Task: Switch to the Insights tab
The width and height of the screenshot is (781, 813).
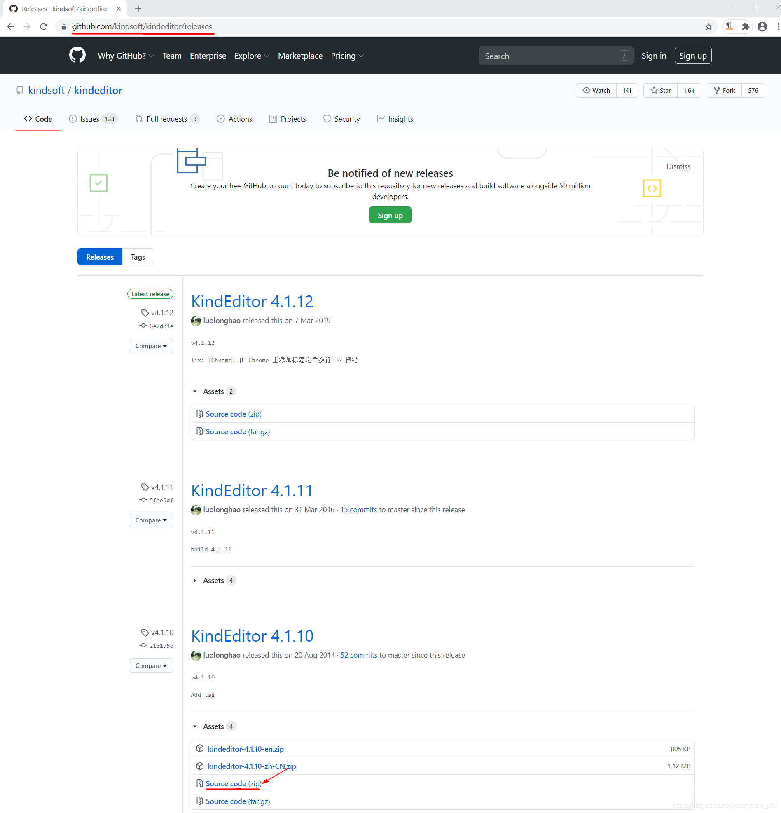Action: 395,119
